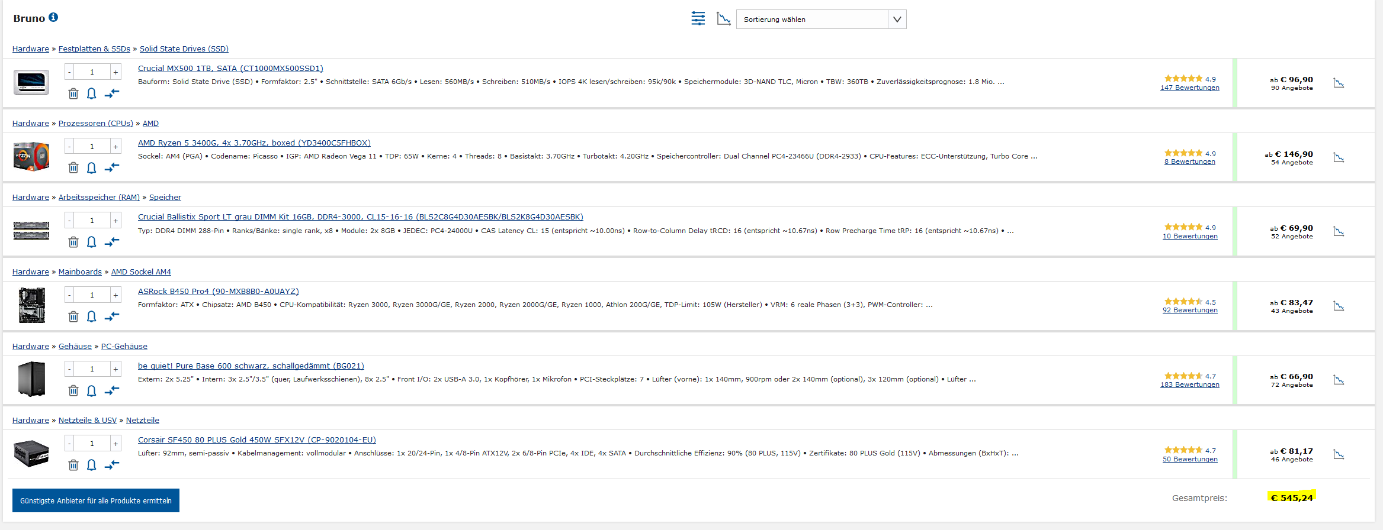
Task: Set price alert for Crucial MX500
Action: click(x=92, y=93)
